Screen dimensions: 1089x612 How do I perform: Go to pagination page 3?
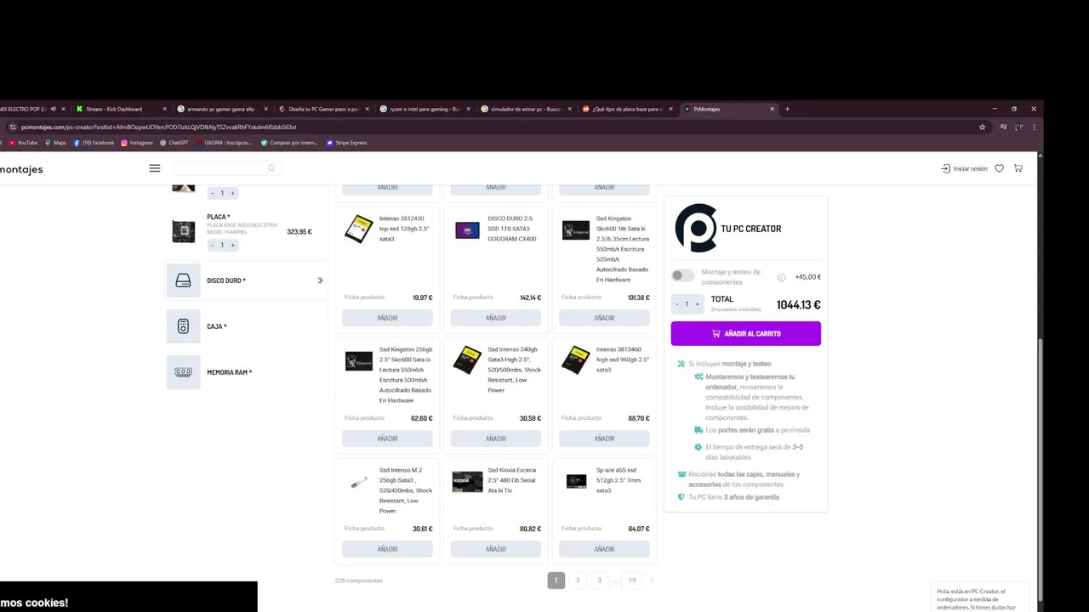(599, 581)
